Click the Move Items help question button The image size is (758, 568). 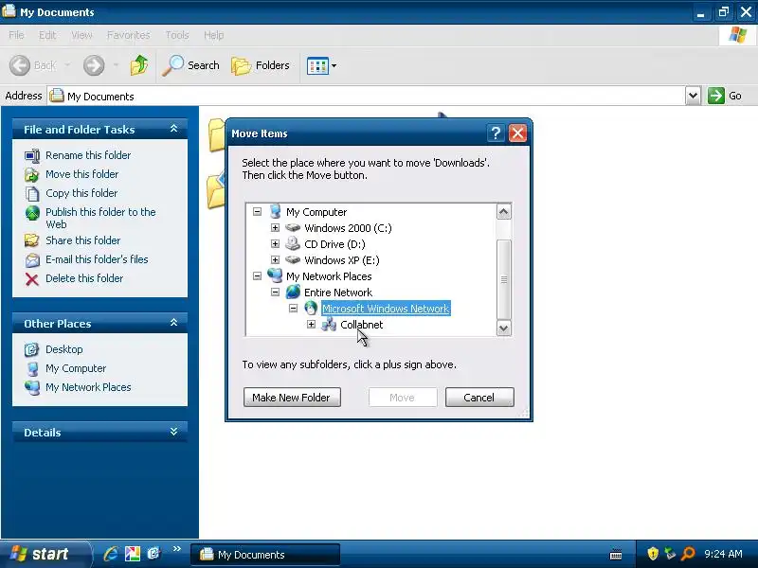[x=496, y=133]
